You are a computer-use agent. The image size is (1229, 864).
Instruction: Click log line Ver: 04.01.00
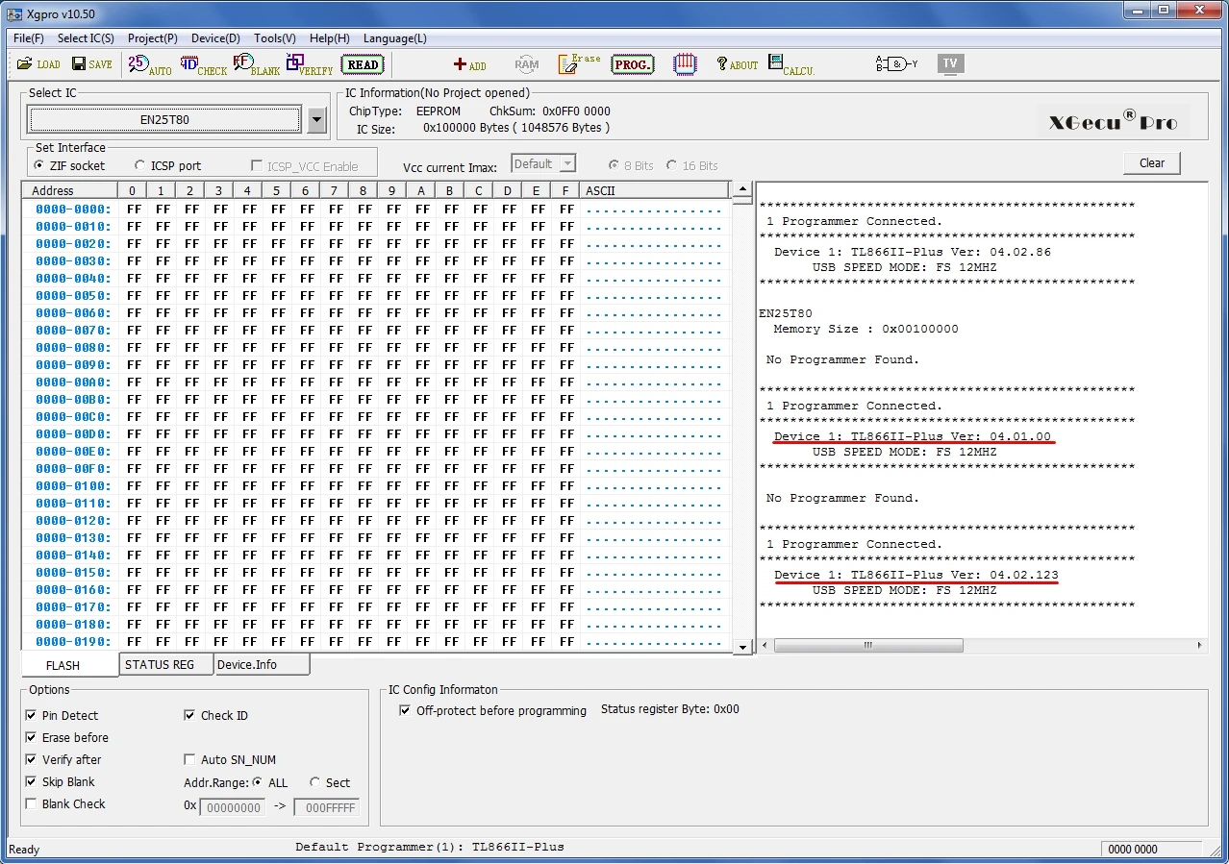click(912, 436)
